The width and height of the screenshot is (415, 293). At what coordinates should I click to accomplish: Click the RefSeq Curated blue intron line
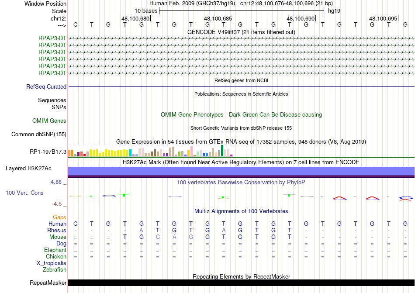point(241,87)
